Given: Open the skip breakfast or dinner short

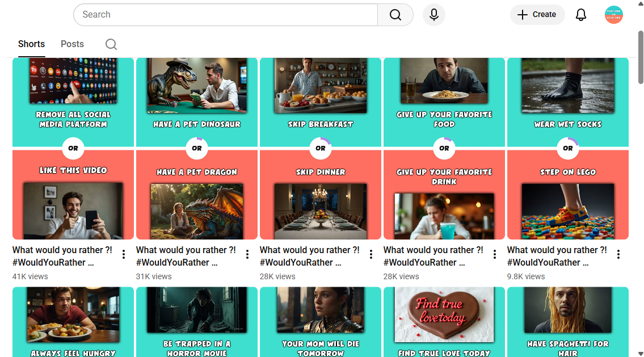Looking at the screenshot, I should click(x=321, y=148).
